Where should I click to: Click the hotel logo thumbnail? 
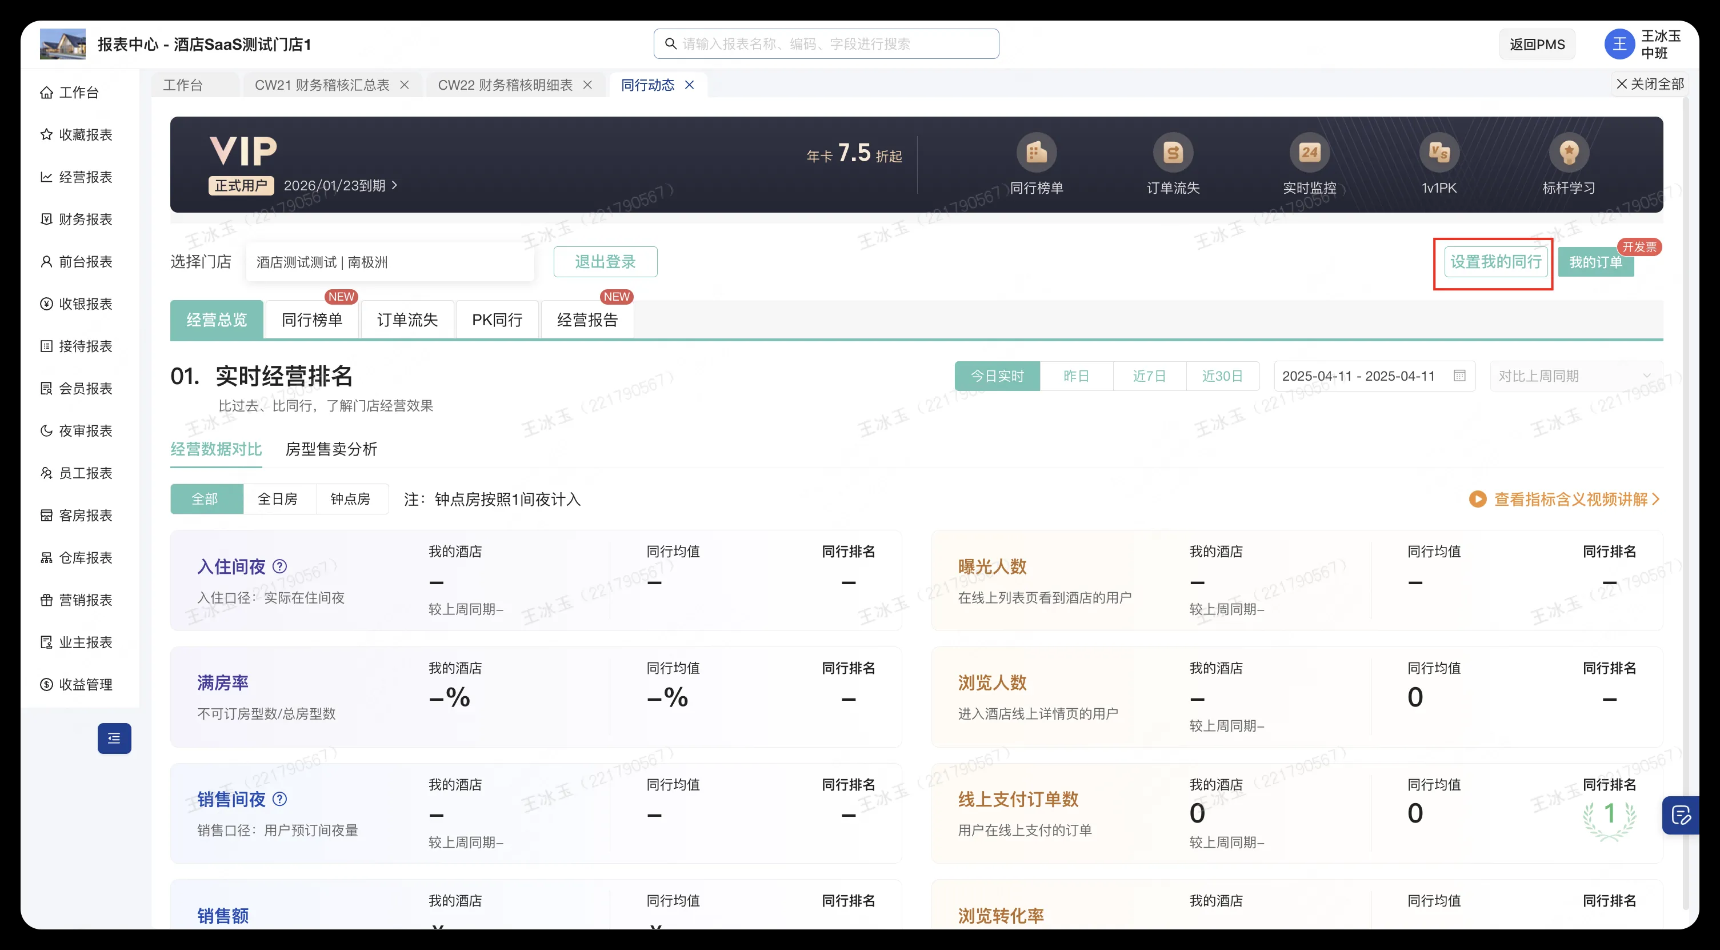click(63, 44)
